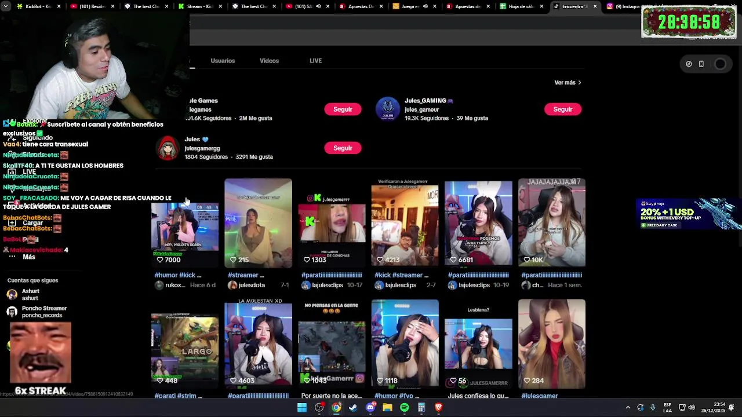Open lajulesclips author link dated 2-7

click(396, 285)
